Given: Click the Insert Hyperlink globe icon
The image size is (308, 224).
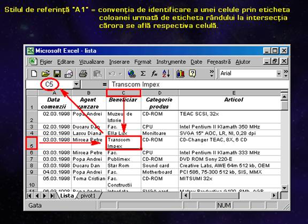Looking at the screenshot, I should tap(132, 73).
